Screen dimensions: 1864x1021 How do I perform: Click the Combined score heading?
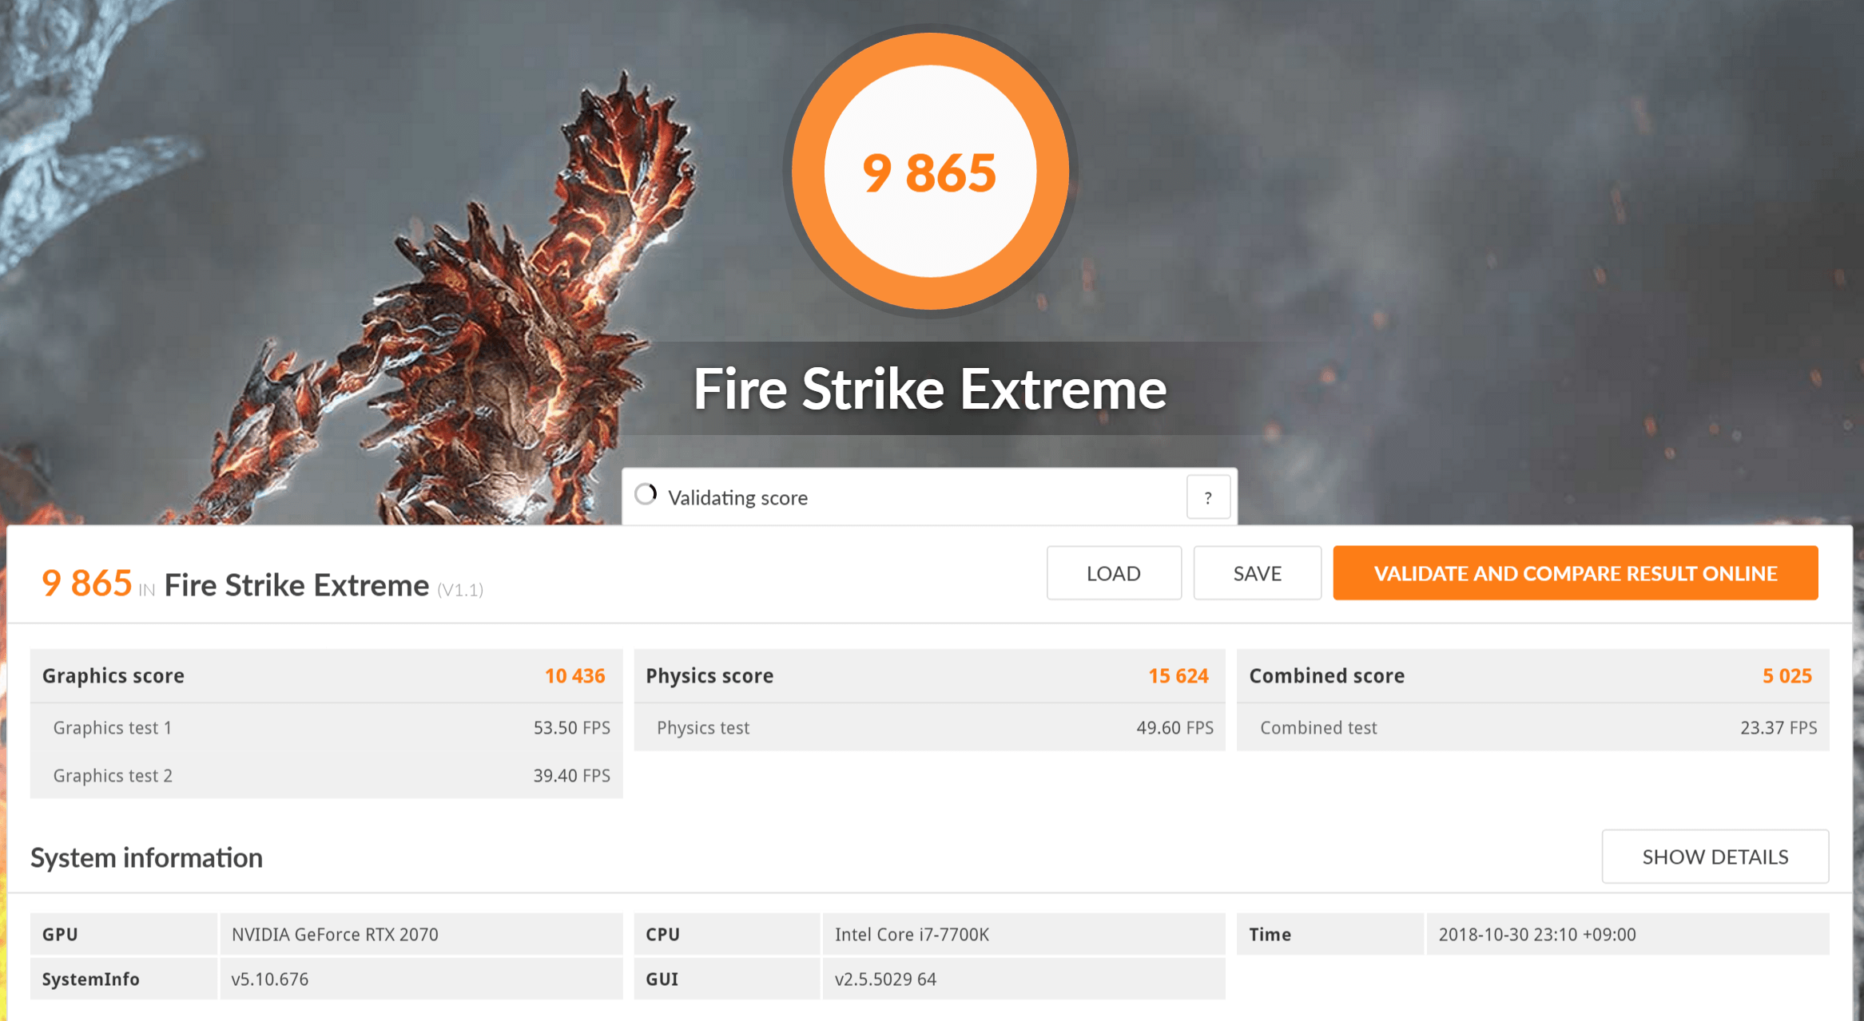click(1327, 676)
